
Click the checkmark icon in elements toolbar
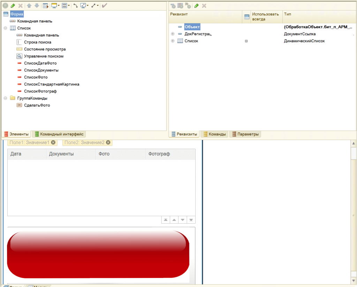[x=105, y=6]
